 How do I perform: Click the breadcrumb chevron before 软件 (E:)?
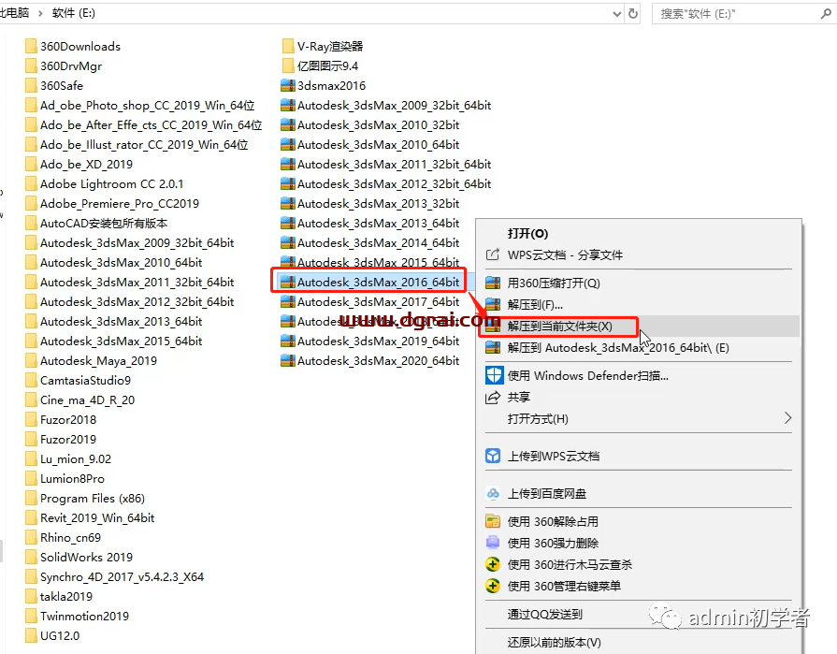tap(40, 13)
